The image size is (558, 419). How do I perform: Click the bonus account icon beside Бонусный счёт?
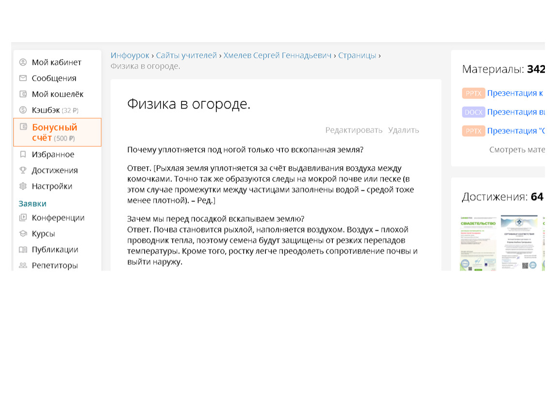point(23,127)
